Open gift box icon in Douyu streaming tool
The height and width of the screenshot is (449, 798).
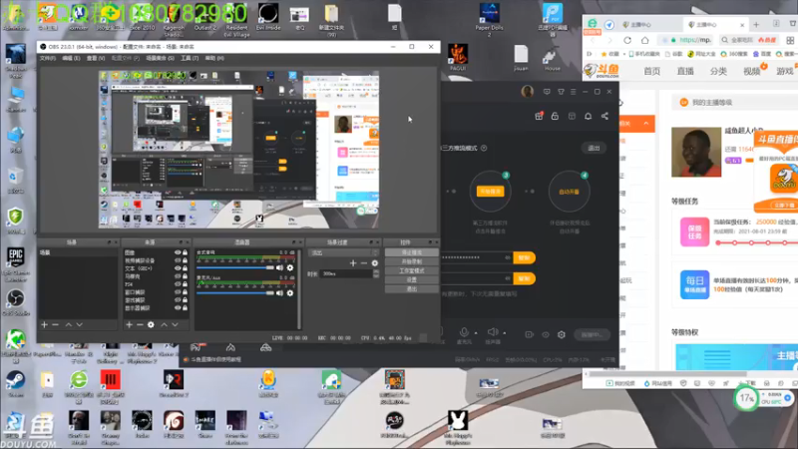point(539,116)
